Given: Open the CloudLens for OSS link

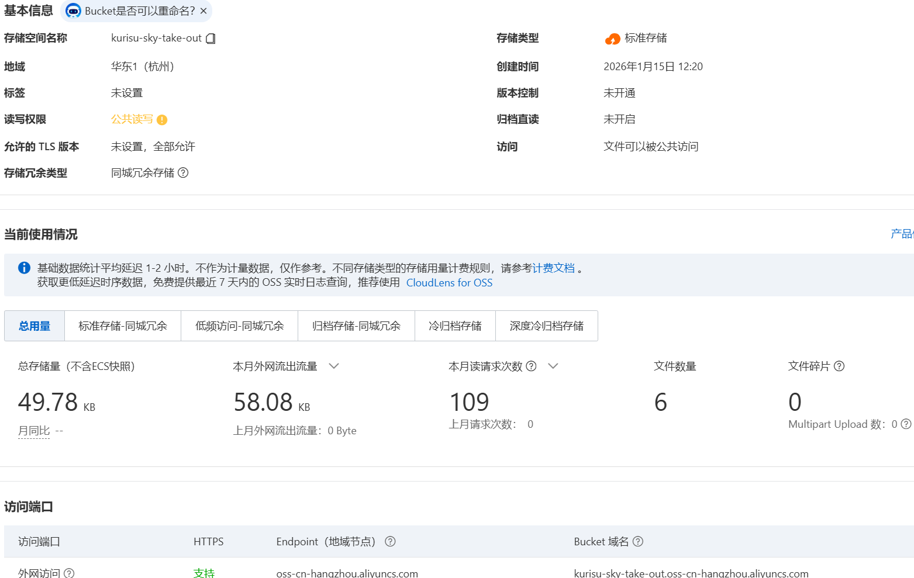Looking at the screenshot, I should pos(449,283).
